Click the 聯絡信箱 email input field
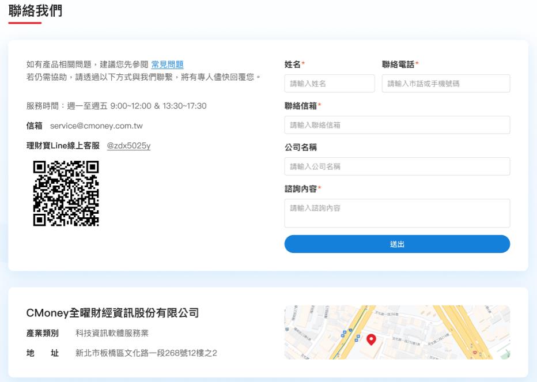The width and height of the screenshot is (537, 382). (397, 124)
